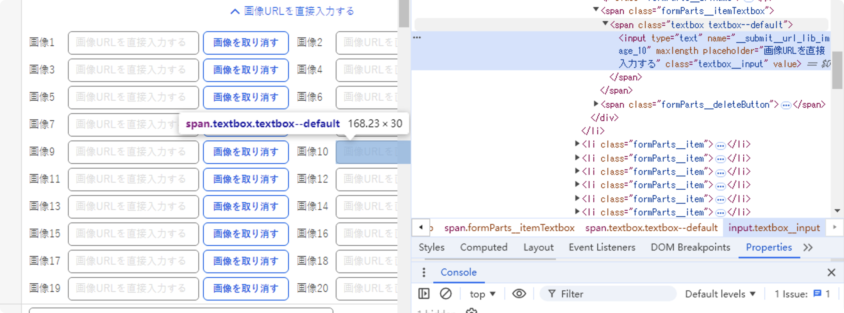Click the 画像7 label text
Screen dimensions: 844x313
(42, 124)
